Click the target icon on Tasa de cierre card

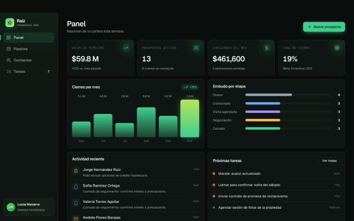click(x=337, y=48)
